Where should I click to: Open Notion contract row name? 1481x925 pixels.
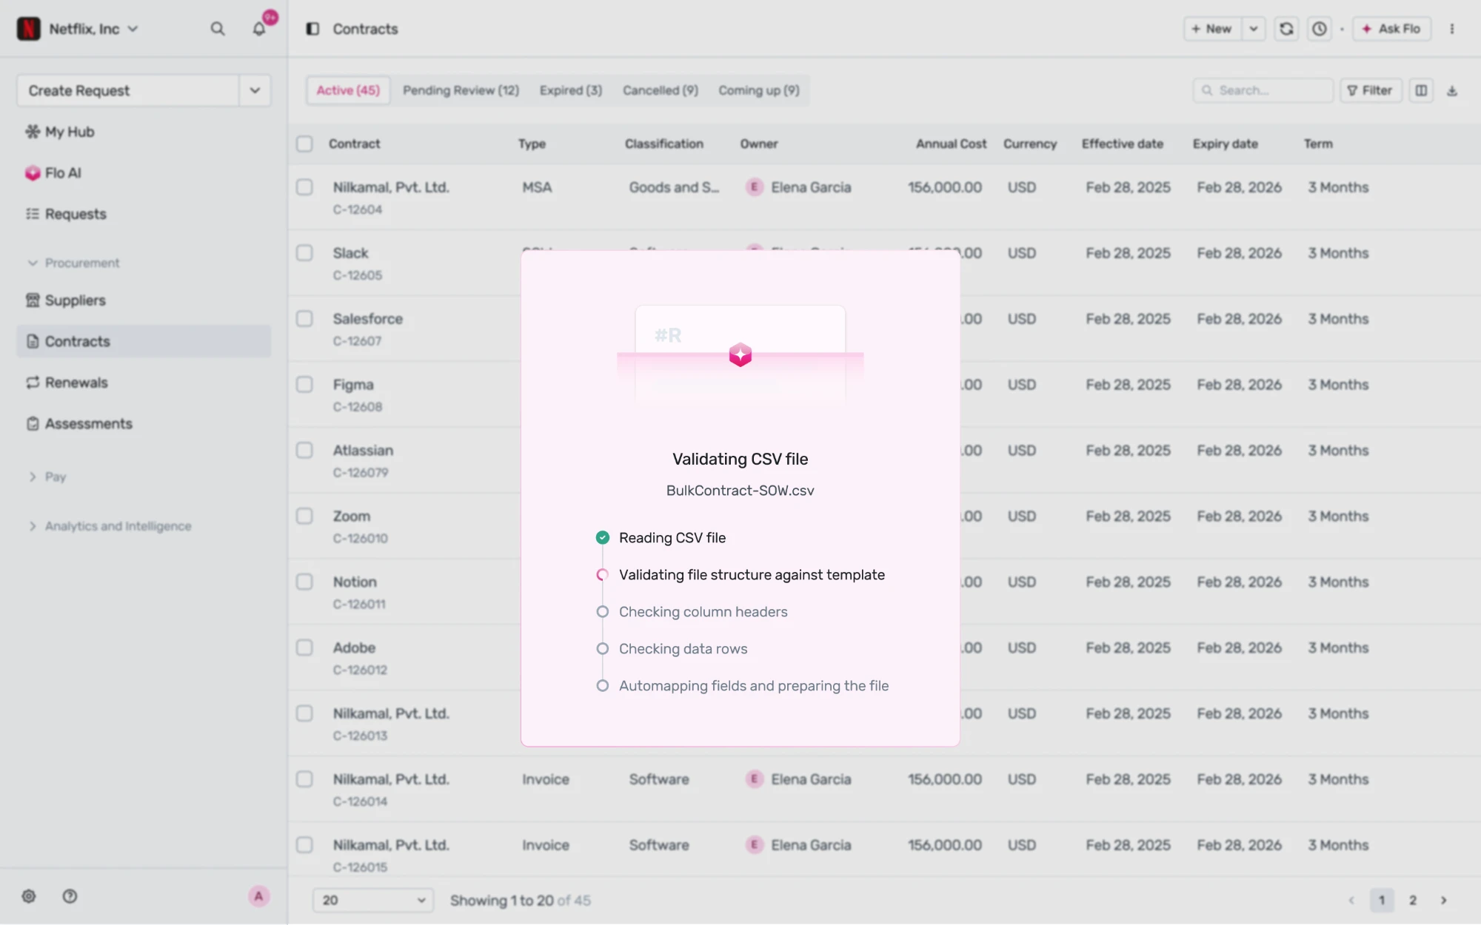coord(355,582)
